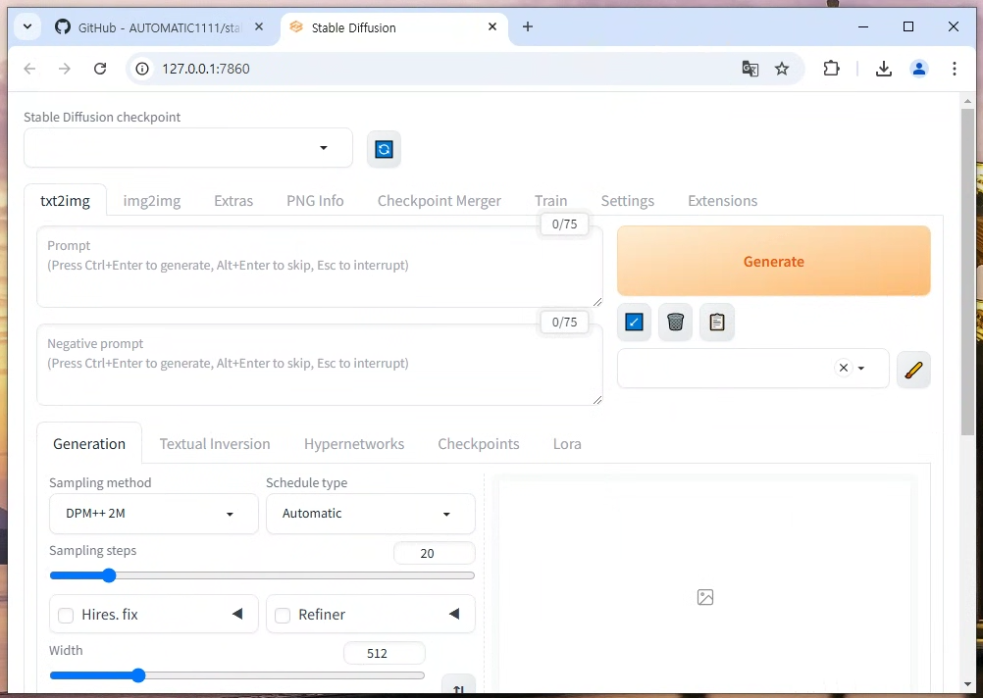Reload the page with the refresh icon
The width and height of the screenshot is (983, 698).
[x=100, y=69]
